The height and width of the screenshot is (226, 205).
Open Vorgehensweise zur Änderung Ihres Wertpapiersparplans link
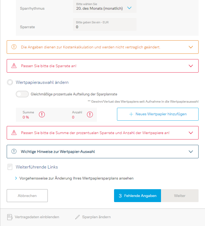76,178
